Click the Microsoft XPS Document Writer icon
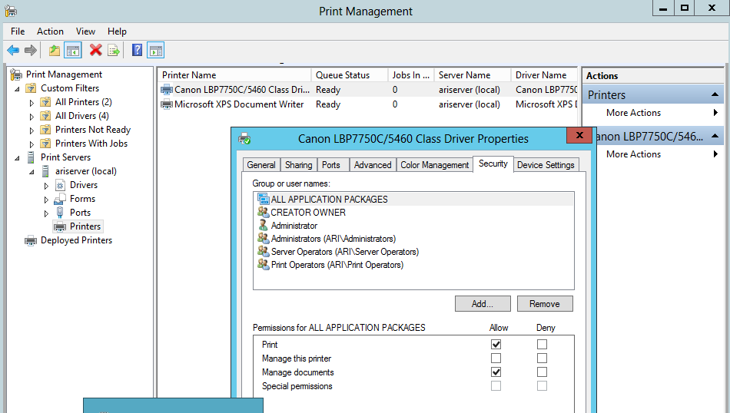 click(x=167, y=104)
